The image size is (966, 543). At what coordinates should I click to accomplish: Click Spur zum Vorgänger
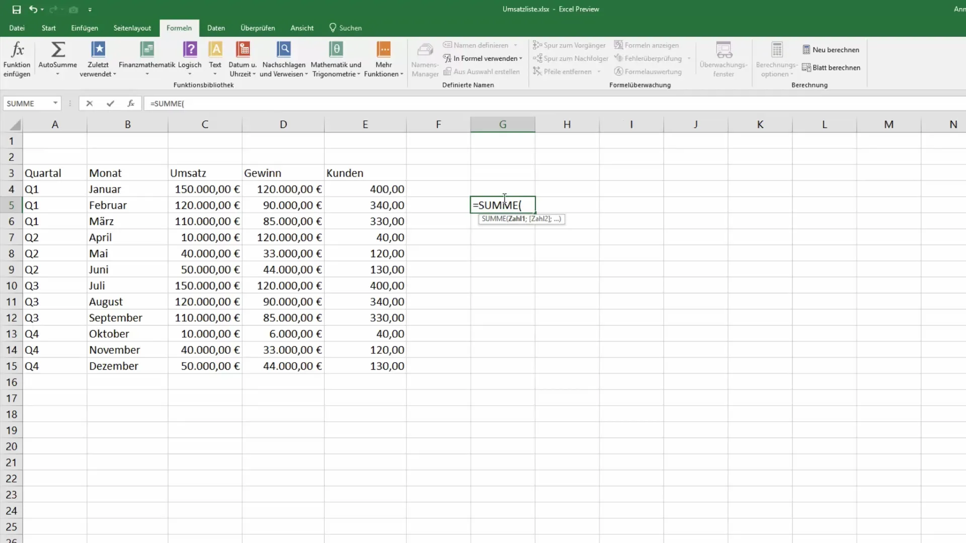click(x=569, y=45)
